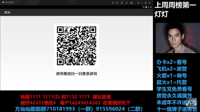Viewport: 200px width, 112px height.
Task: Click the line 办卡x2=看号
Action: point(172,62)
